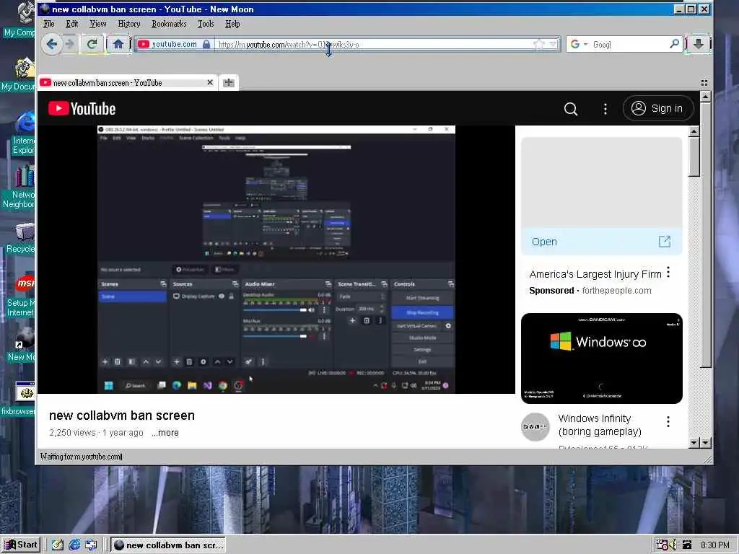Reload the page with the refresh icon

click(x=92, y=44)
